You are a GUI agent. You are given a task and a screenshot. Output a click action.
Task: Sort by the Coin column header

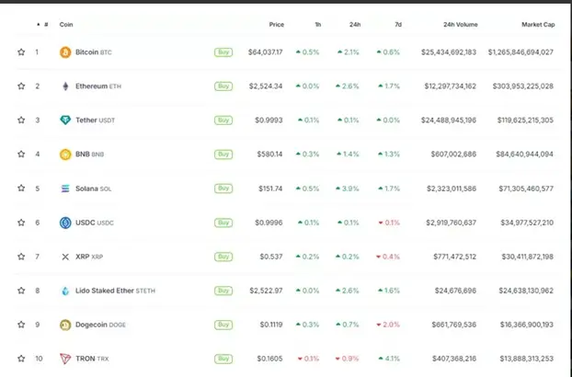pos(66,25)
